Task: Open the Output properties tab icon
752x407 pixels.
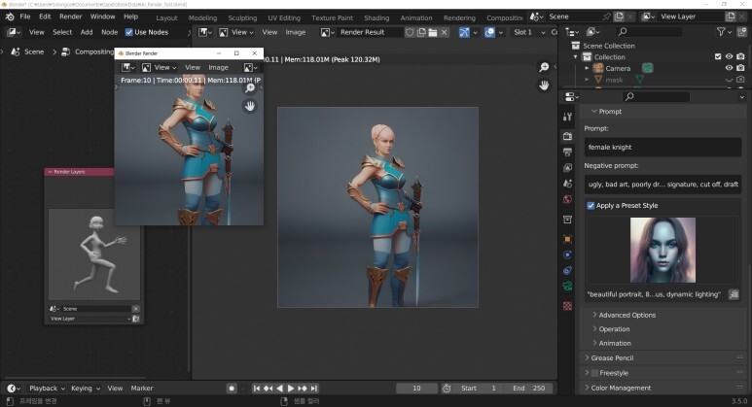Action: click(x=567, y=153)
